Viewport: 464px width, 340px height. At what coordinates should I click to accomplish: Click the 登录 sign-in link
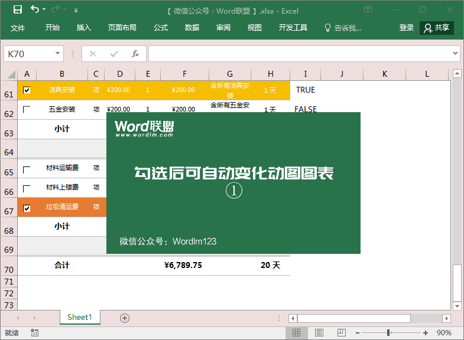pyautogui.click(x=406, y=28)
